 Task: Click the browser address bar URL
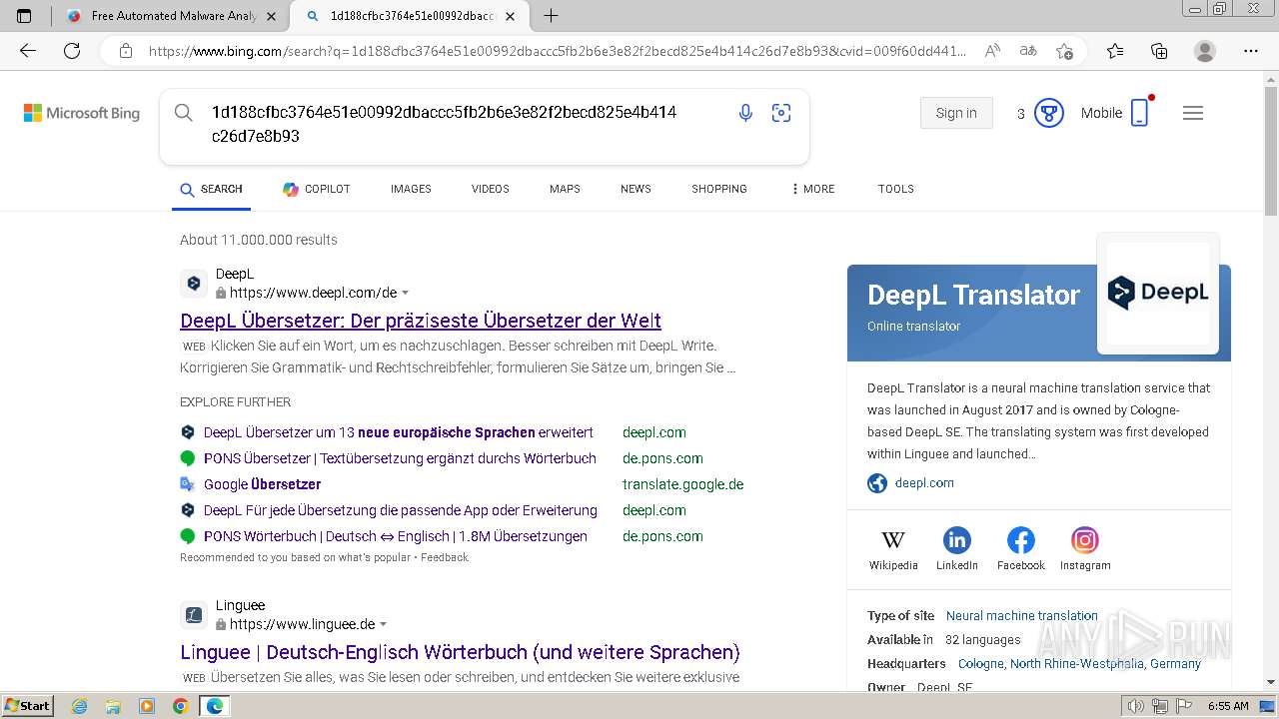[x=558, y=51]
